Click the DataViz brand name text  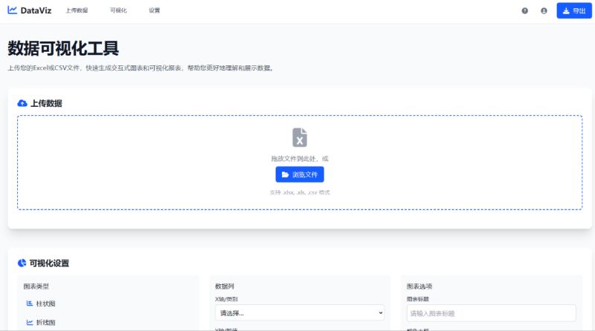click(36, 10)
